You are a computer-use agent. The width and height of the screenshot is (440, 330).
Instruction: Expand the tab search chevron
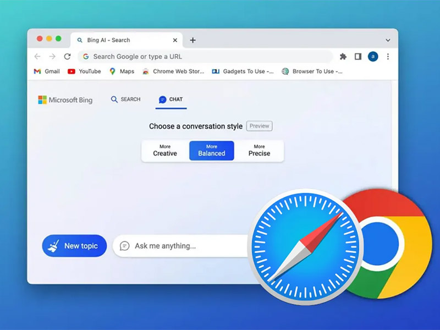pyautogui.click(x=388, y=40)
